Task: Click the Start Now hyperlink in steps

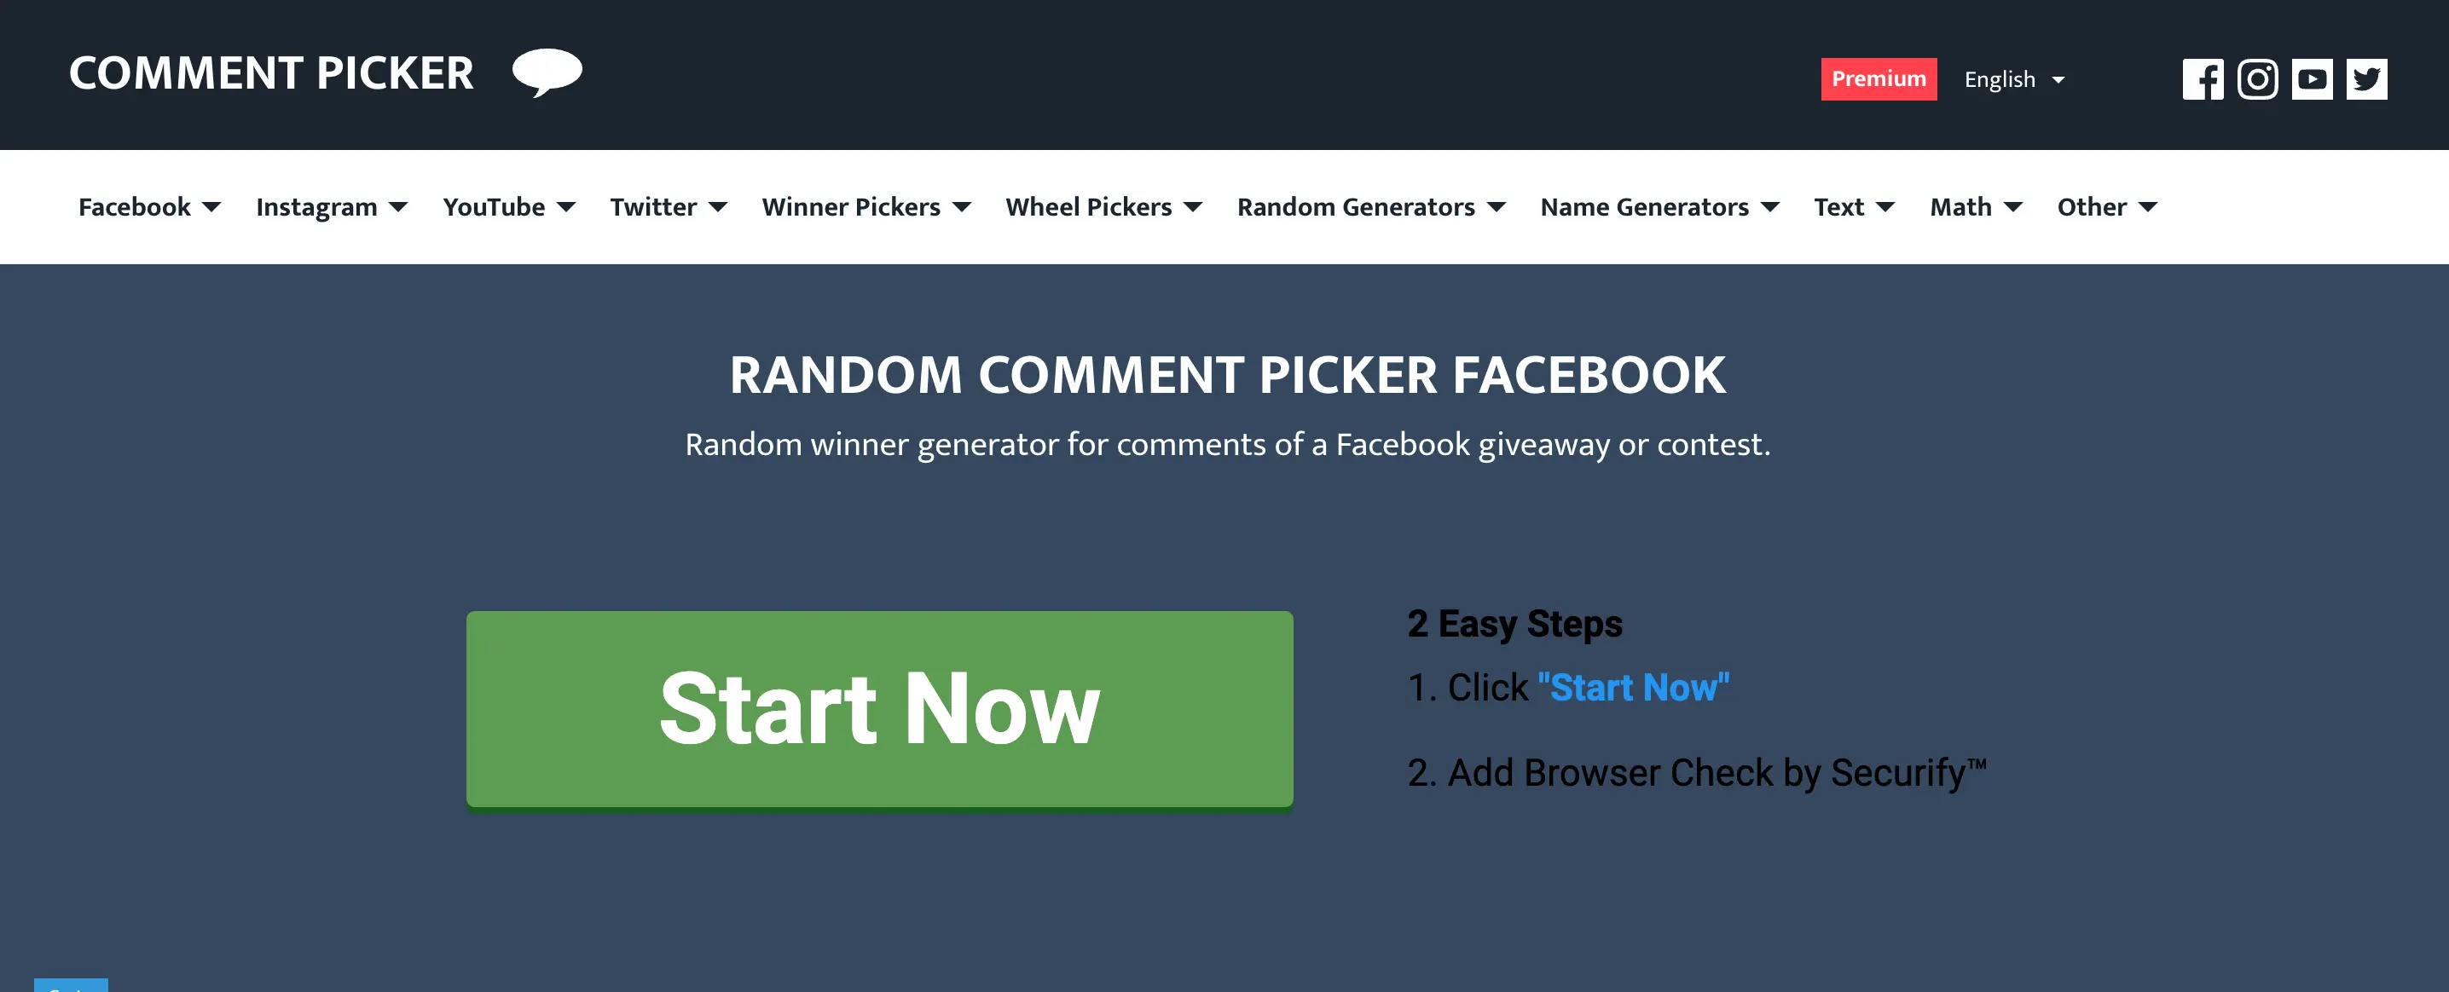Action: point(1630,684)
